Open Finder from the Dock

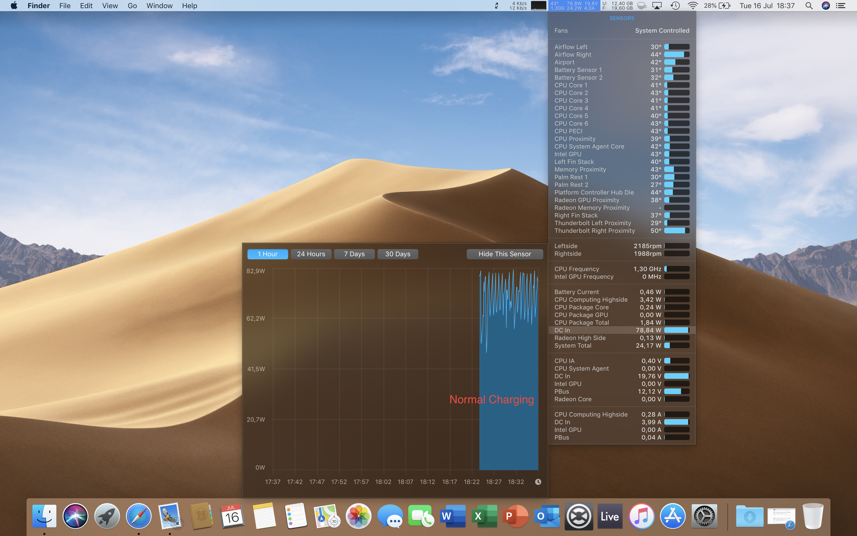(x=44, y=516)
